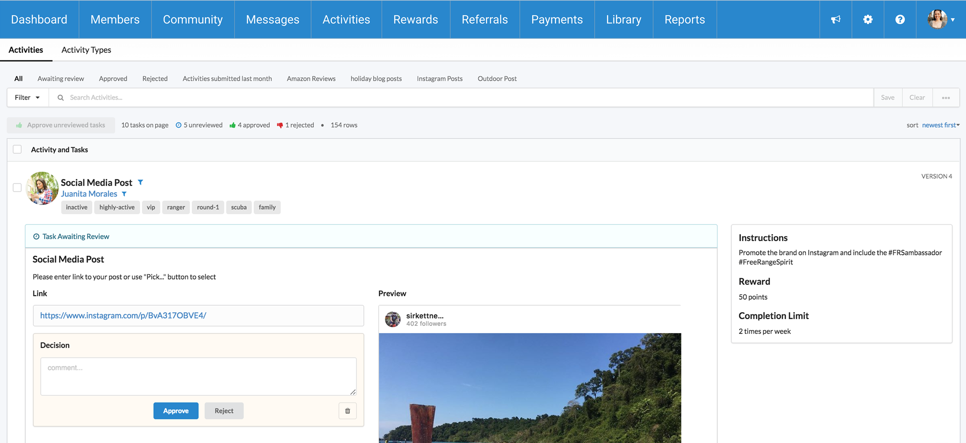Click filter funnel beside Juanita Morales
The image size is (966, 443).
(x=124, y=194)
